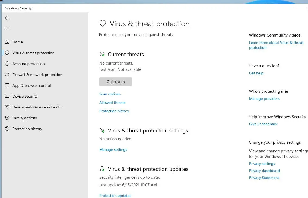Open the navigation hamburger menu
Screen dimensions: 308x198
(x=7, y=29)
